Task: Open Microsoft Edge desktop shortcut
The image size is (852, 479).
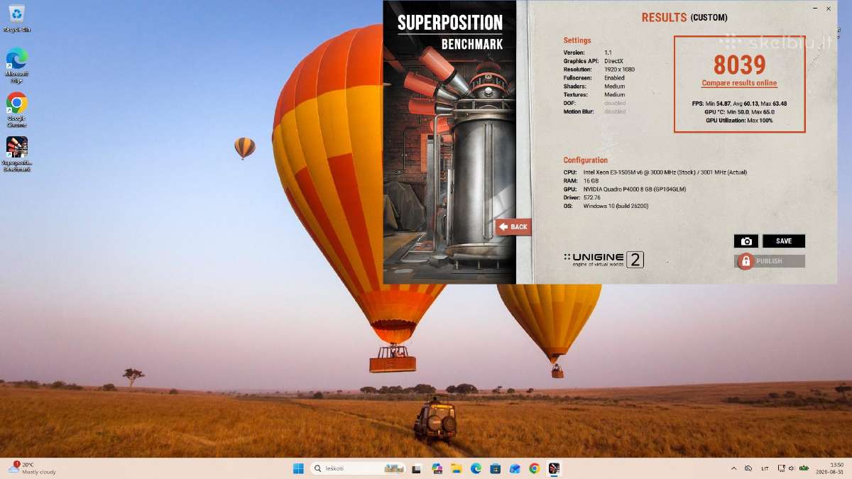Action: (16, 65)
